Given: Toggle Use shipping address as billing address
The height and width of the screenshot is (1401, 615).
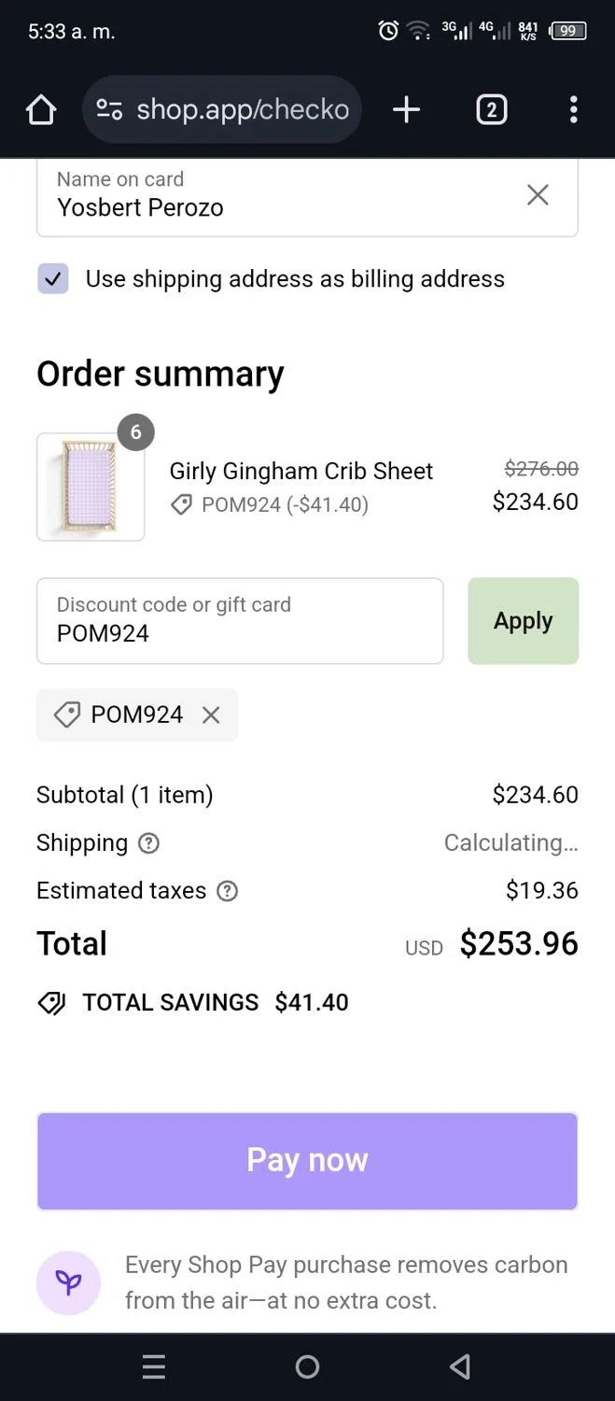Looking at the screenshot, I should click(x=53, y=278).
